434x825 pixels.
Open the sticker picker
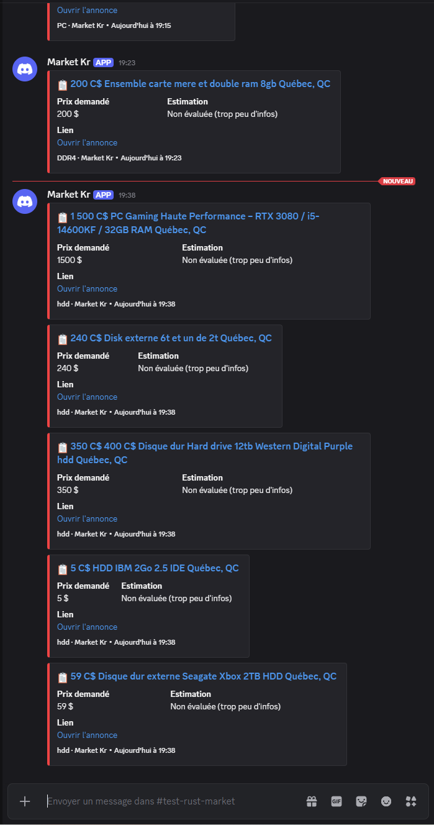pyautogui.click(x=361, y=801)
